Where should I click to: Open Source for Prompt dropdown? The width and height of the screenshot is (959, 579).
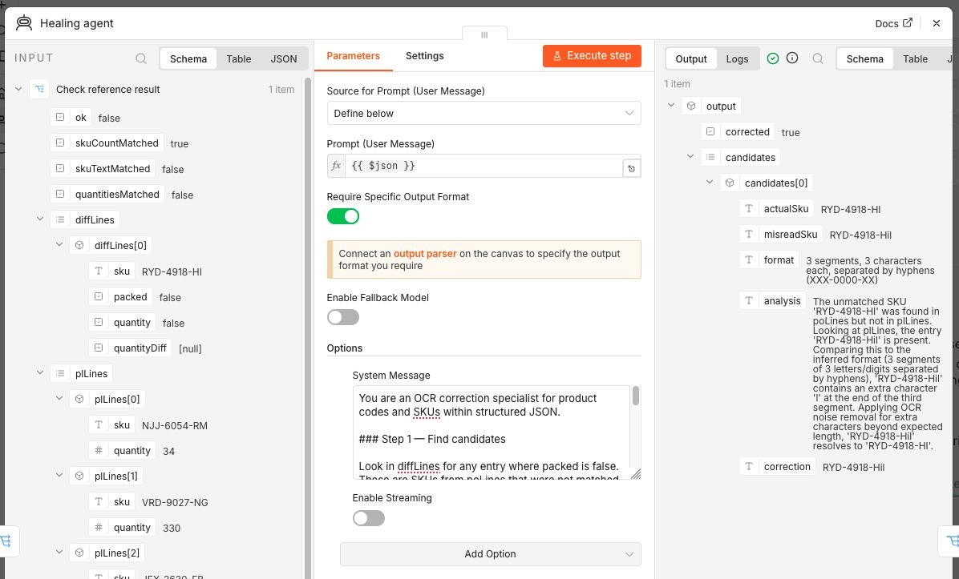tap(484, 113)
